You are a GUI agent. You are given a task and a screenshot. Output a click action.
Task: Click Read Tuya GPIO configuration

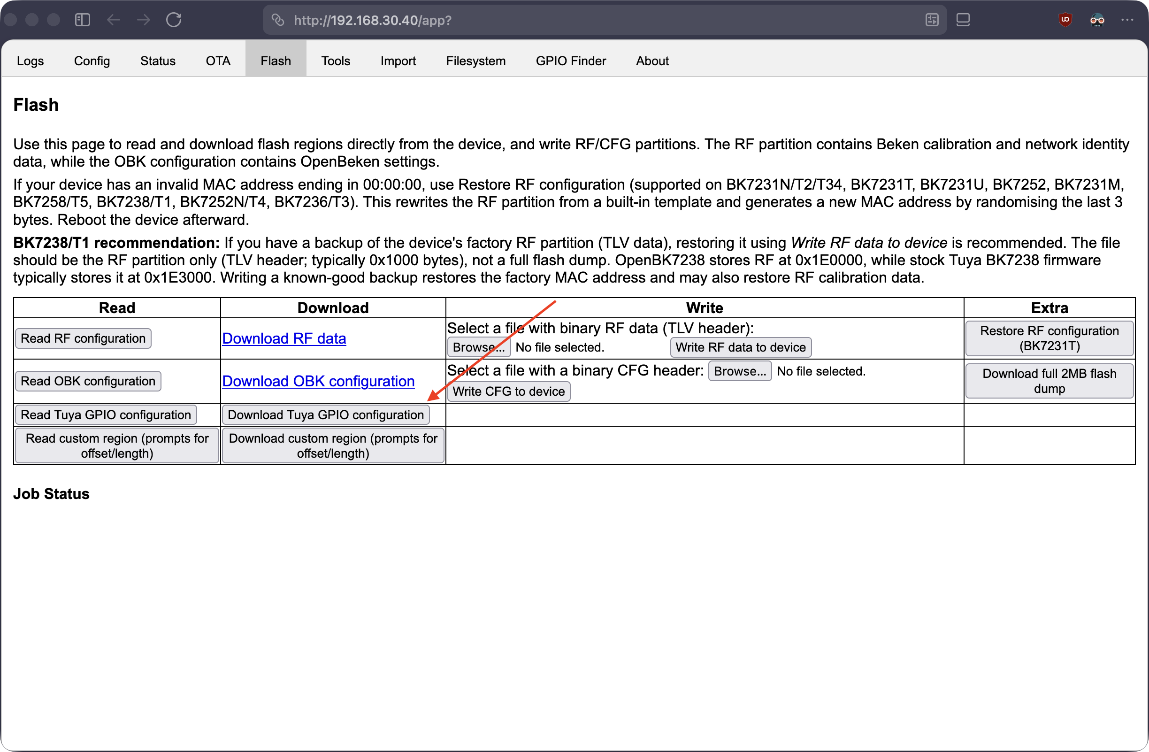click(x=106, y=415)
